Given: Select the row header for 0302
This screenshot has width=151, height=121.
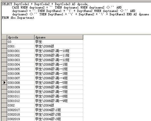Looking at the screenshot, I should pyautogui.click(x=4, y=105).
